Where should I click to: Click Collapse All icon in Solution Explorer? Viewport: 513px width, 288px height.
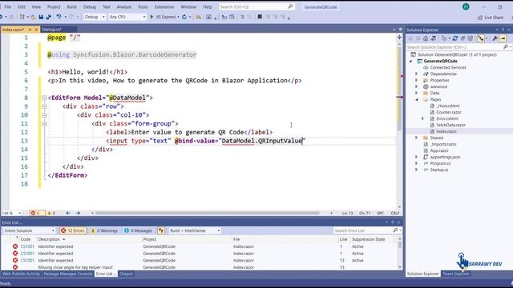tap(463, 38)
